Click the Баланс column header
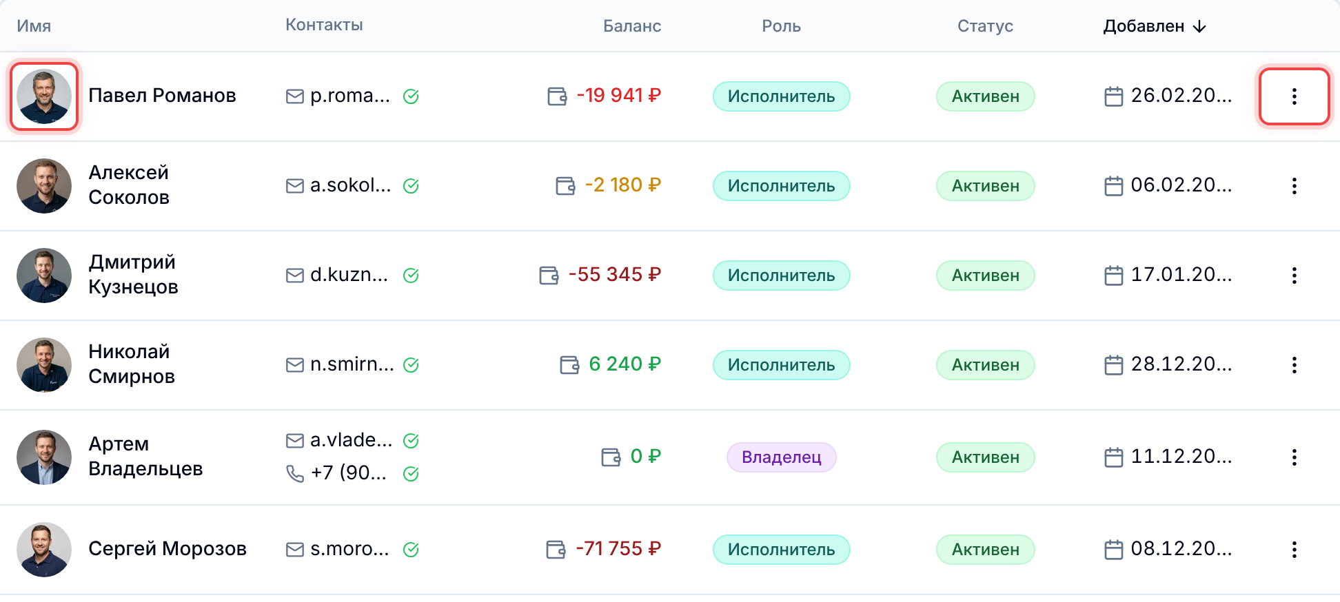The height and width of the screenshot is (602, 1340). point(632,26)
